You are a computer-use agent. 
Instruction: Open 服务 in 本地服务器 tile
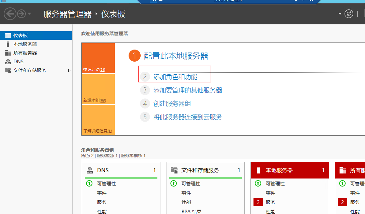click(271, 202)
